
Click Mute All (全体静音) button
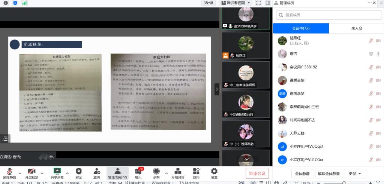(x=302, y=174)
